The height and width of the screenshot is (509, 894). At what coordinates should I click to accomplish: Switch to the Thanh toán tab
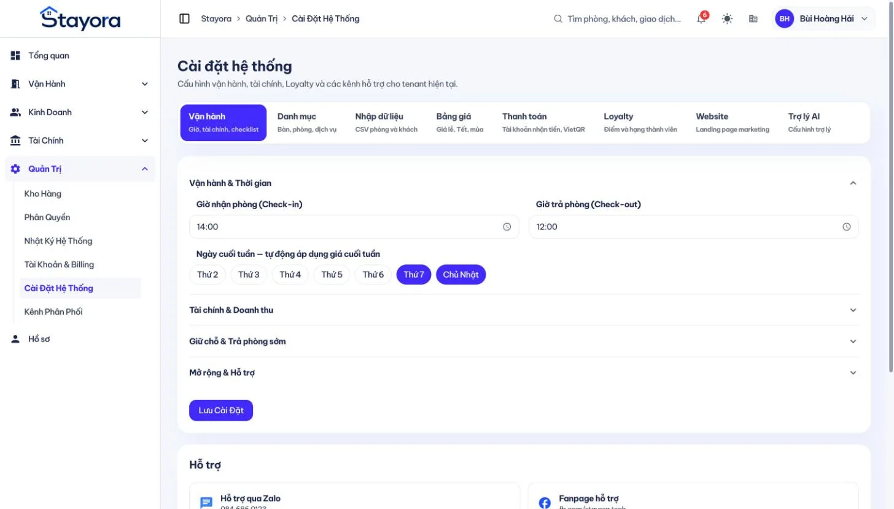[543, 123]
